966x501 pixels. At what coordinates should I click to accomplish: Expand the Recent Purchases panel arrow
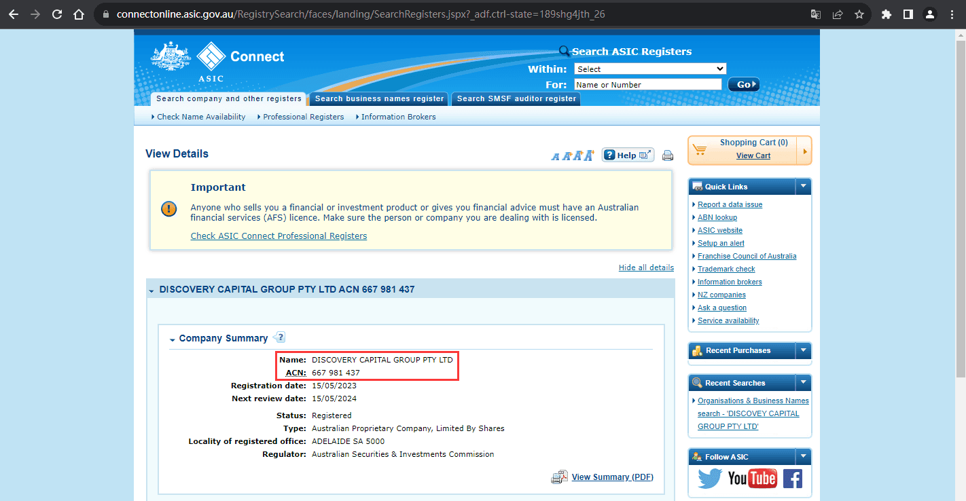pyautogui.click(x=804, y=350)
